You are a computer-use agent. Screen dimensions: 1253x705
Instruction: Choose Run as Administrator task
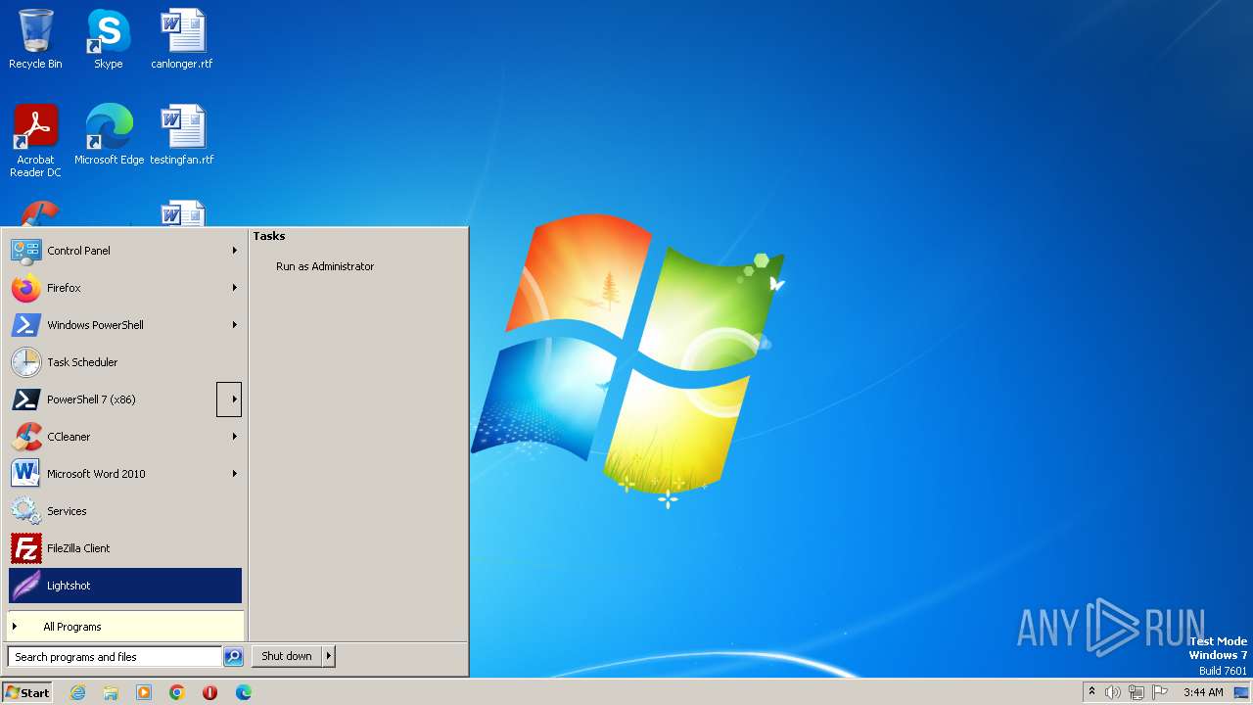pos(325,266)
